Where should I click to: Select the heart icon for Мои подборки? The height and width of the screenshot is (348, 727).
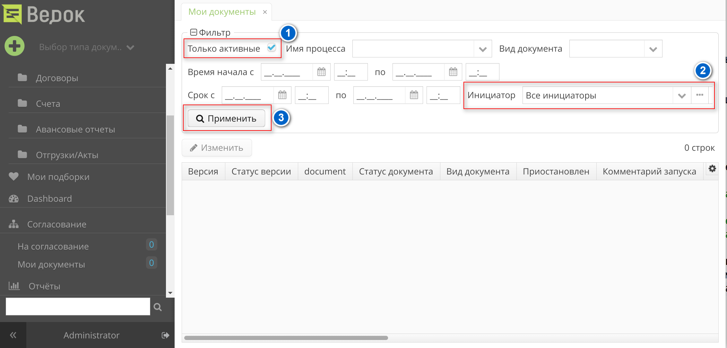point(13,176)
